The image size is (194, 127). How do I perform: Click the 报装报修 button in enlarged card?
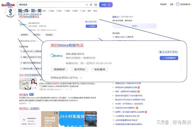[x=59, y=69]
